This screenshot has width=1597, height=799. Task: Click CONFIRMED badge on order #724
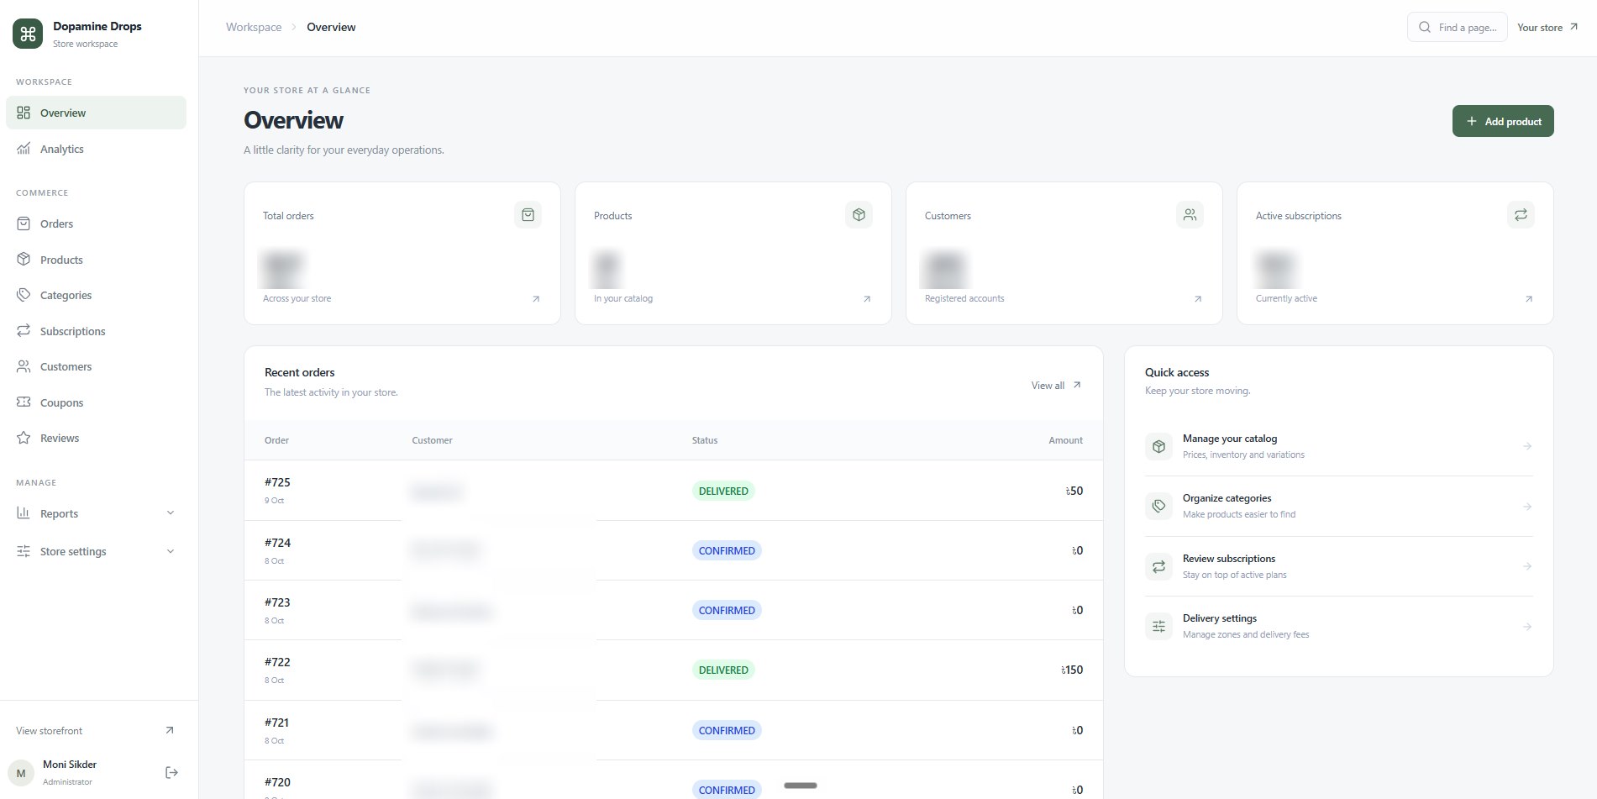click(727, 551)
